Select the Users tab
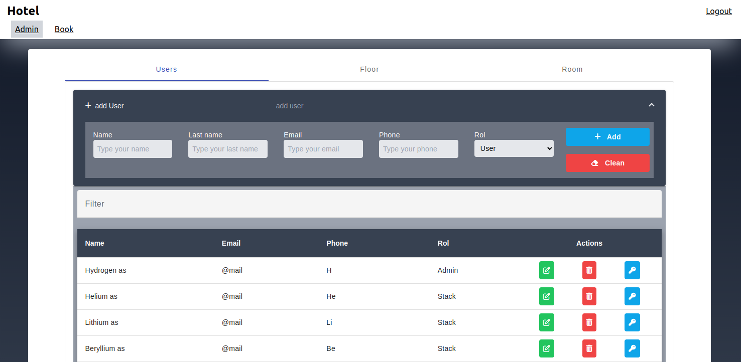Viewport: 741px width, 362px height. pyautogui.click(x=166, y=69)
